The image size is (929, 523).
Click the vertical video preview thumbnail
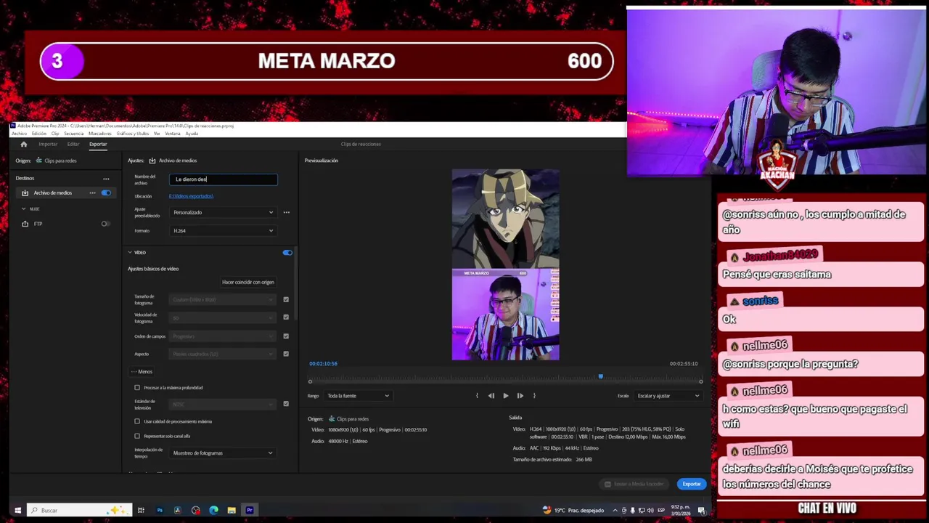pos(506,264)
